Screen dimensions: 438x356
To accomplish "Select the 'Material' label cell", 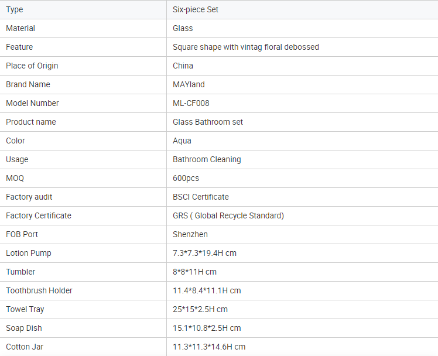I will (x=20, y=28).
